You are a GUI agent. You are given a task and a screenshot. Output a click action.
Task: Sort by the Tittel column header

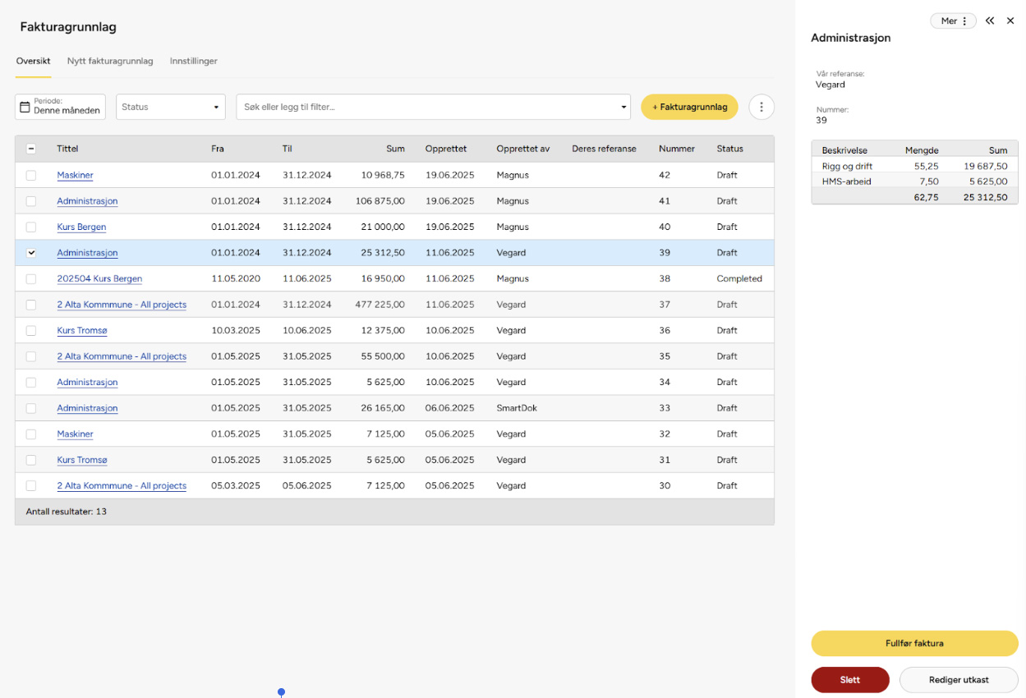67,149
